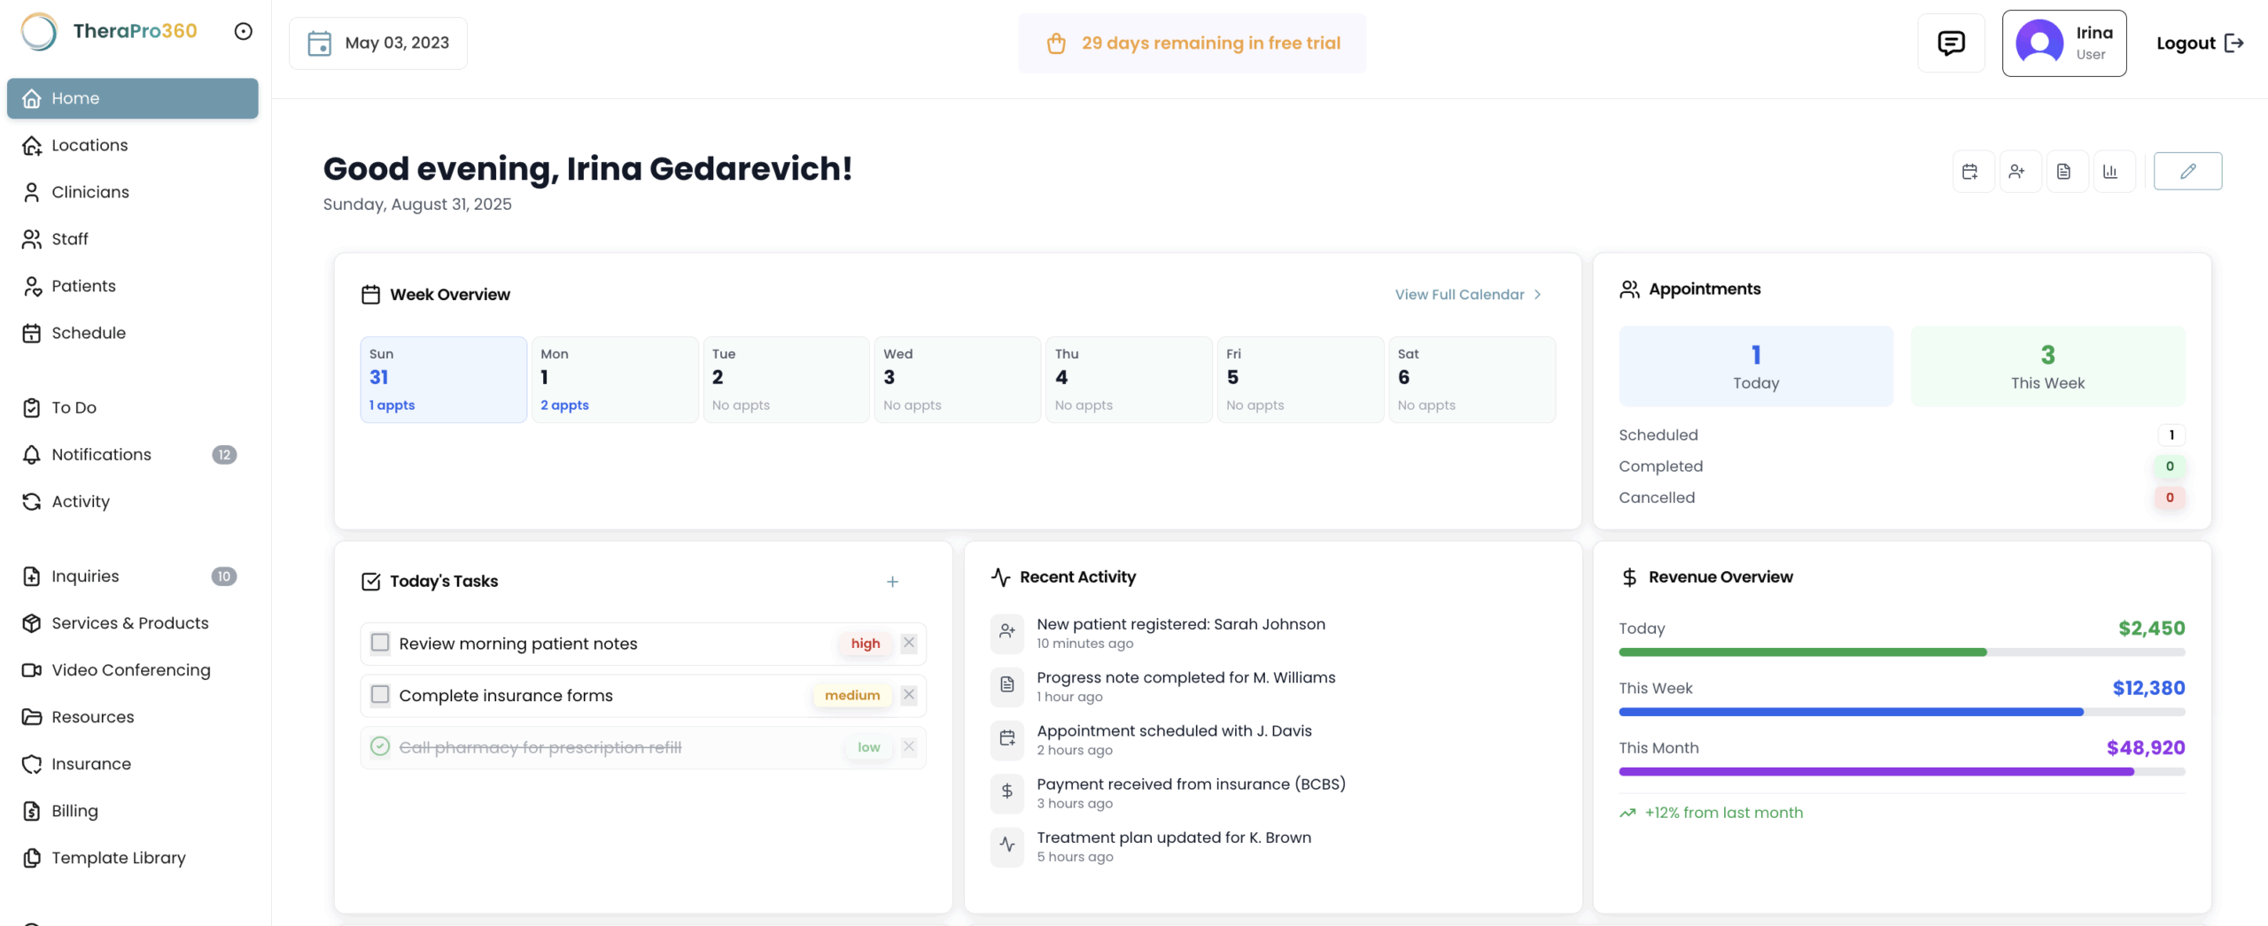Open Irina user profile menu
The width and height of the screenshot is (2268, 926).
point(2064,42)
